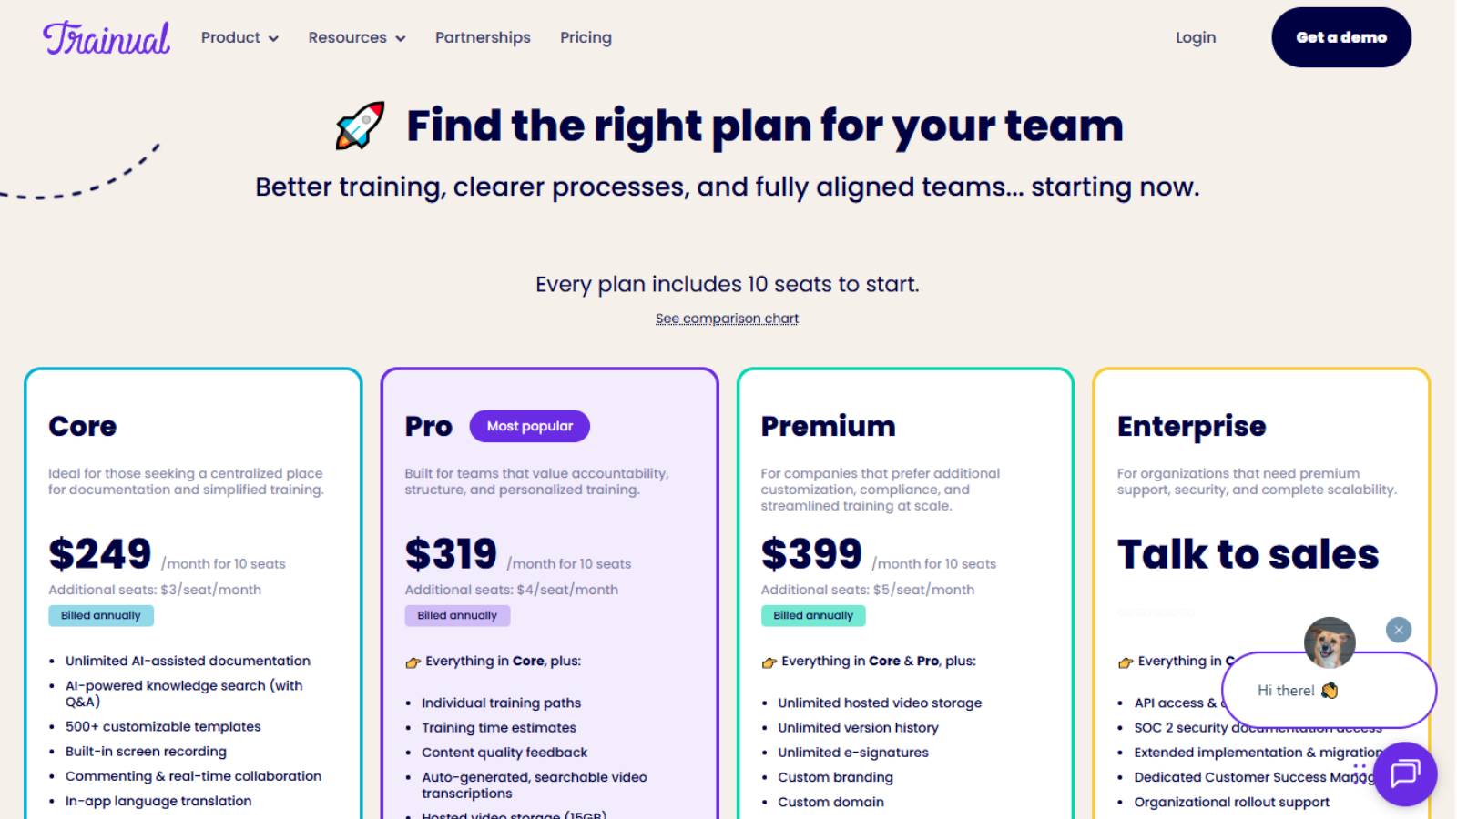The height and width of the screenshot is (819, 1457).
Task: Open the See comparison chart link
Action: tap(727, 318)
